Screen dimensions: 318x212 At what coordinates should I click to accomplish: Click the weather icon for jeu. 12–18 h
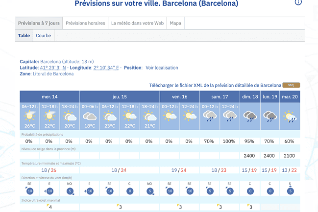(x=129, y=116)
